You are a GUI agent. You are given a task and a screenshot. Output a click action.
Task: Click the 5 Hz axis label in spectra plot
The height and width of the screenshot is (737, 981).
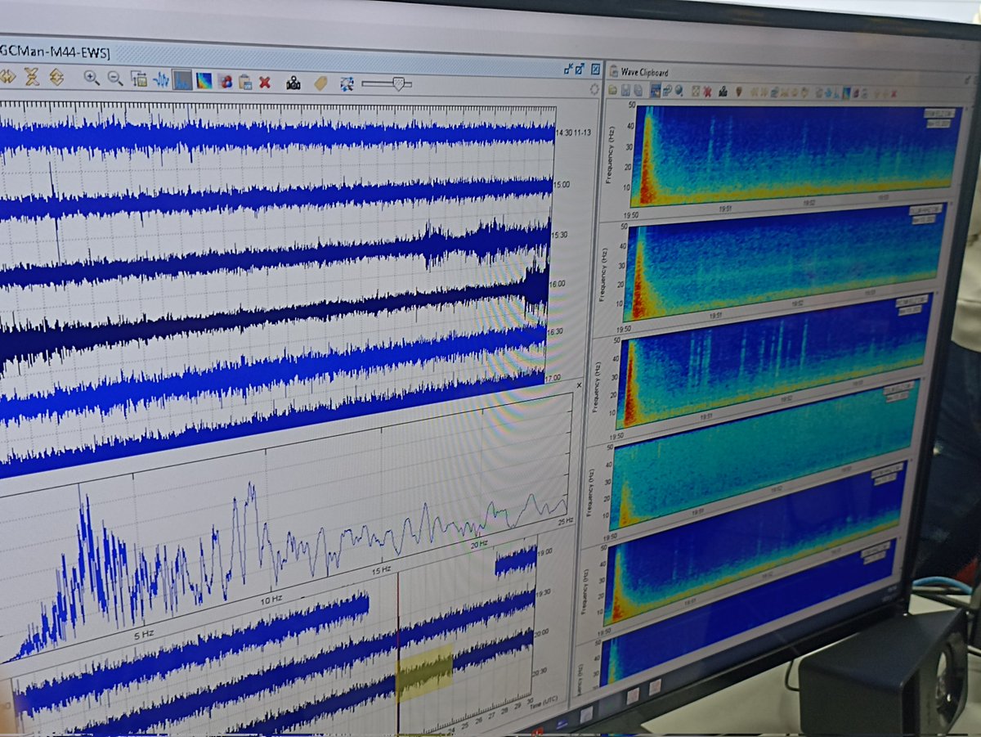pyautogui.click(x=143, y=633)
